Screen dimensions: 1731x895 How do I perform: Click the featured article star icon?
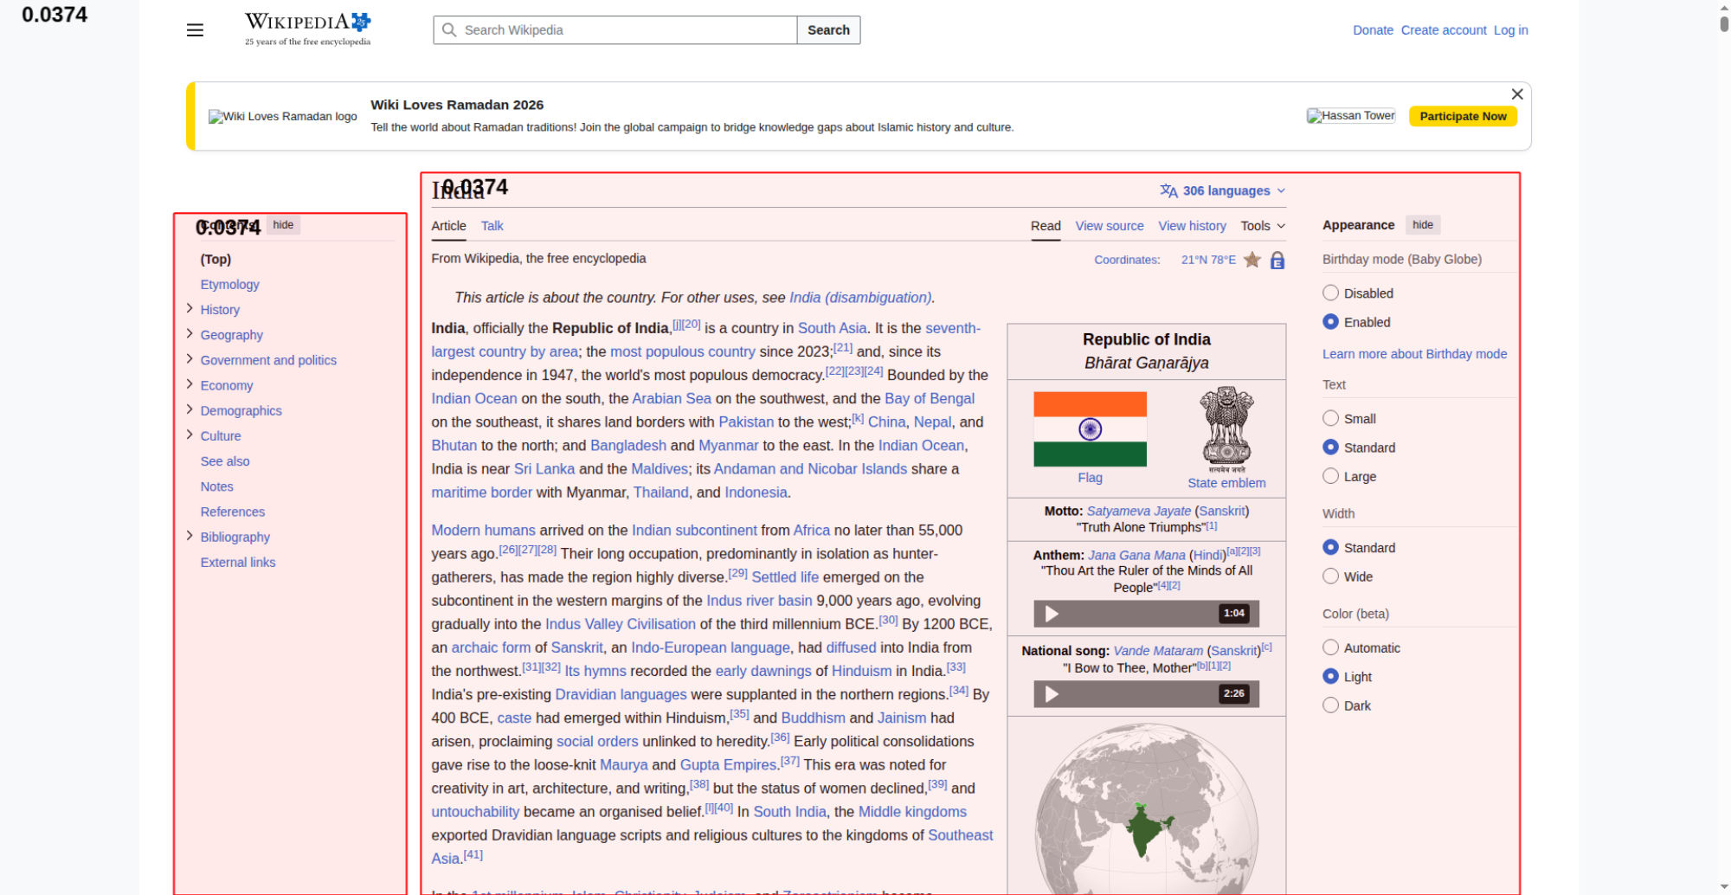point(1252,260)
